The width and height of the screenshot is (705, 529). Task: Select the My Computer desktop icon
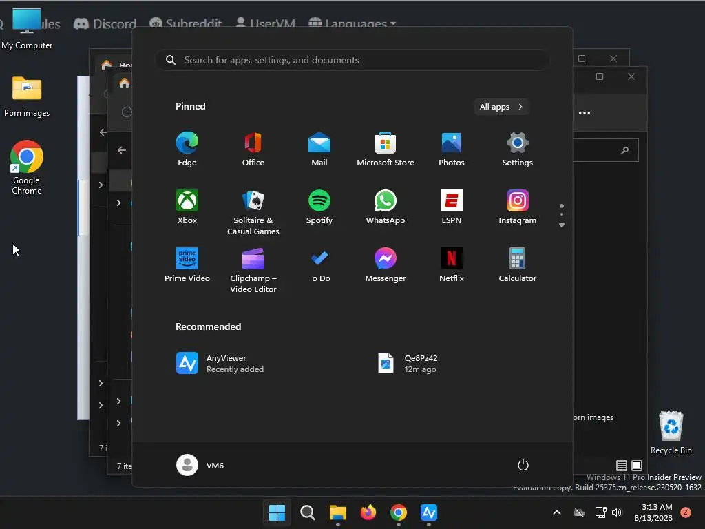pyautogui.click(x=27, y=29)
